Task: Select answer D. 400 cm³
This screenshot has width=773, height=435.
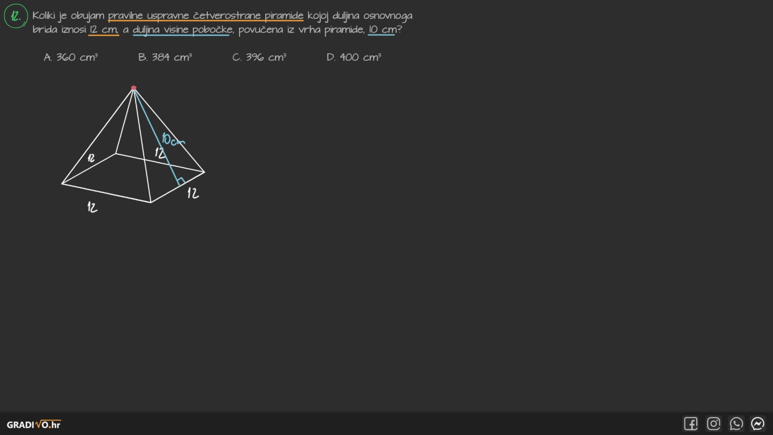Action: 354,57
